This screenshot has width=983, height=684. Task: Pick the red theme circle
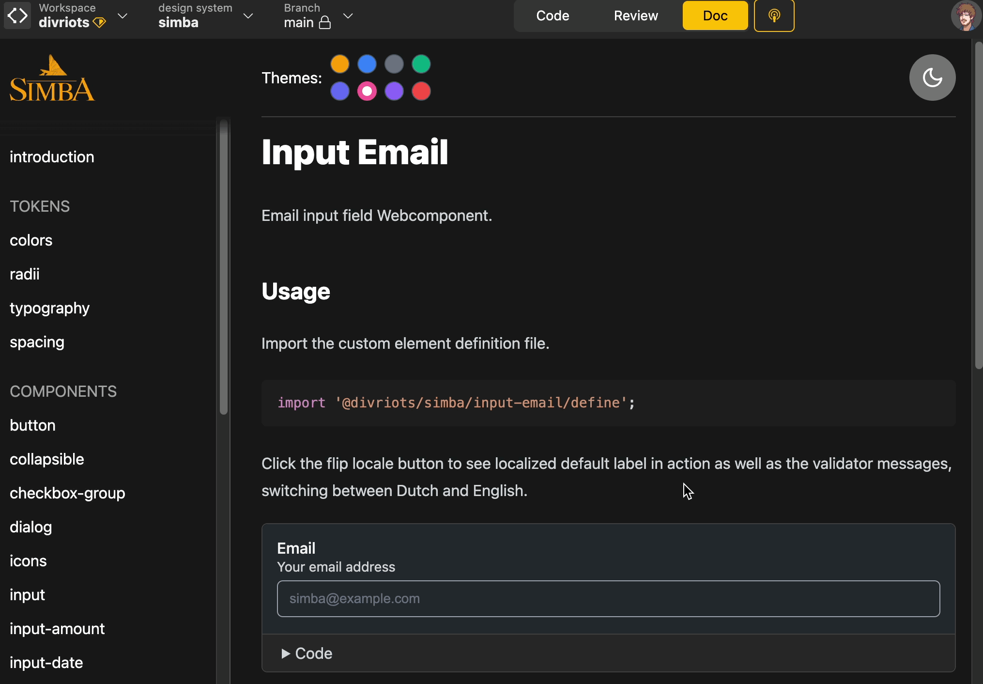click(x=421, y=91)
